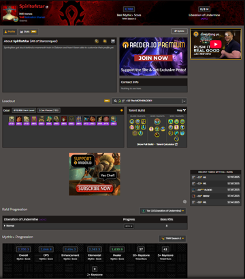245x279 pixels.
Task: Click the last gear item icon in row
Action: [114, 119]
